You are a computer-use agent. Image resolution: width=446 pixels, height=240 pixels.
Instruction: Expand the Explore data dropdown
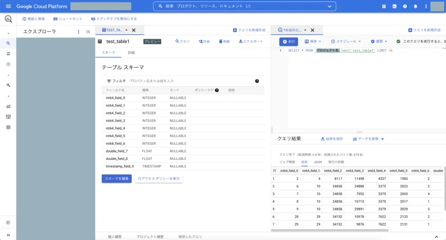(x=382, y=139)
